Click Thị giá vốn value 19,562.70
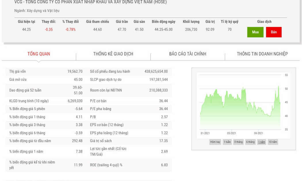Image resolution: width=302 pixels, height=181 pixels. [x=75, y=71]
